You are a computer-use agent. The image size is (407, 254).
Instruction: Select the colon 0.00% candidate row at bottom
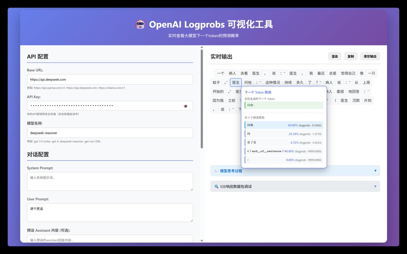click(284, 160)
